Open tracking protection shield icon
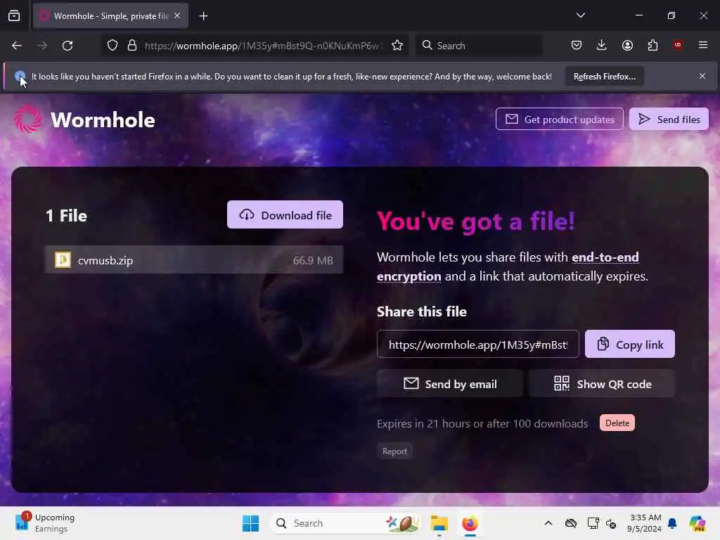The width and height of the screenshot is (720, 540). click(112, 46)
